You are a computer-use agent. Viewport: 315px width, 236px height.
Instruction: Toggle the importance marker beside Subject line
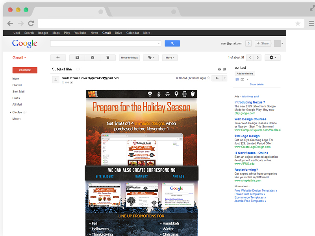[78, 69]
